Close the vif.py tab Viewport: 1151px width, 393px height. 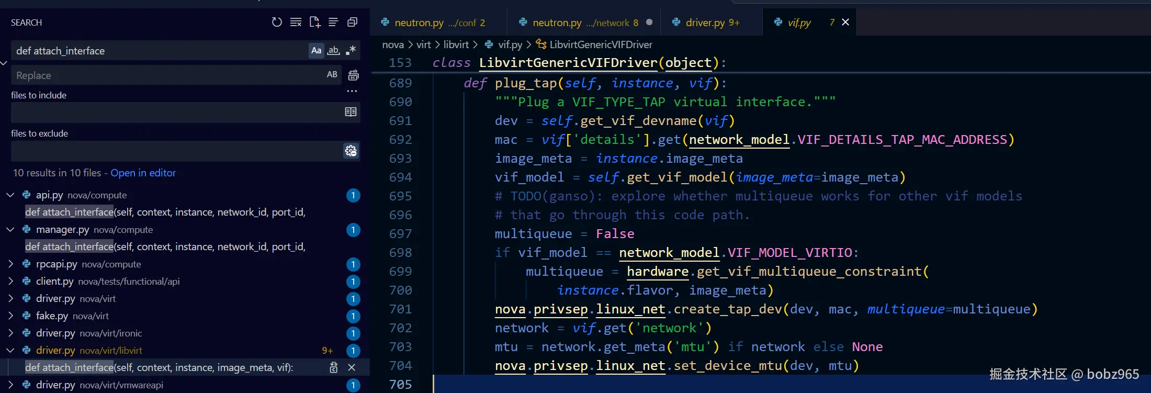point(845,22)
